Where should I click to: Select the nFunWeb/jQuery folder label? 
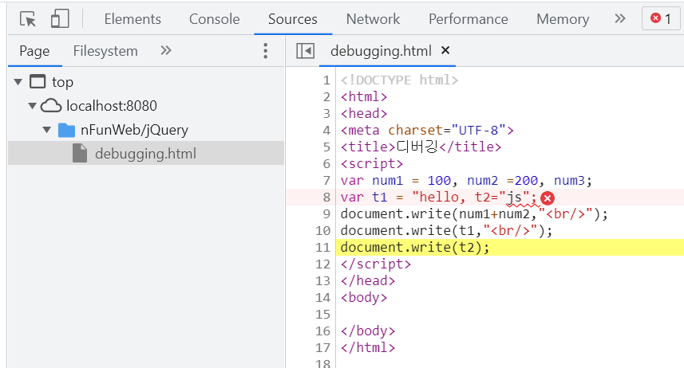coord(134,130)
